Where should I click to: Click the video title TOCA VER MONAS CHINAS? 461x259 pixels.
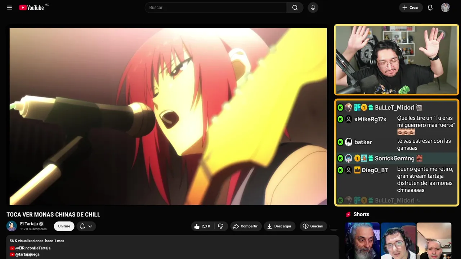click(53, 215)
